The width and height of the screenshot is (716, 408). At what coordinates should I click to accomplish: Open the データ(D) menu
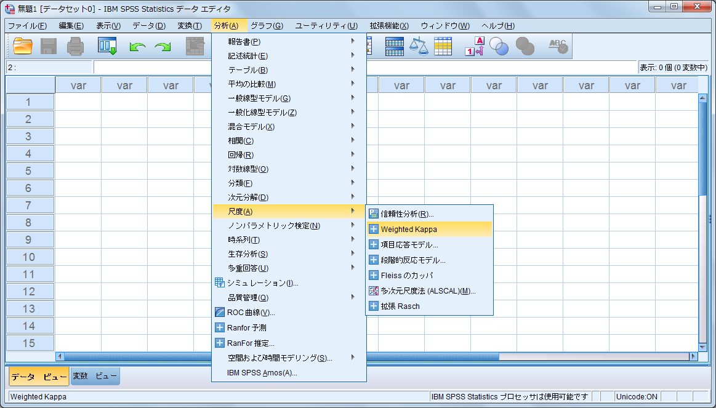pos(149,26)
